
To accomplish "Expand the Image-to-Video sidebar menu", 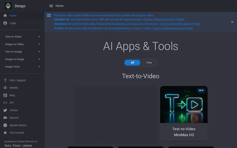I will pos(22,44).
